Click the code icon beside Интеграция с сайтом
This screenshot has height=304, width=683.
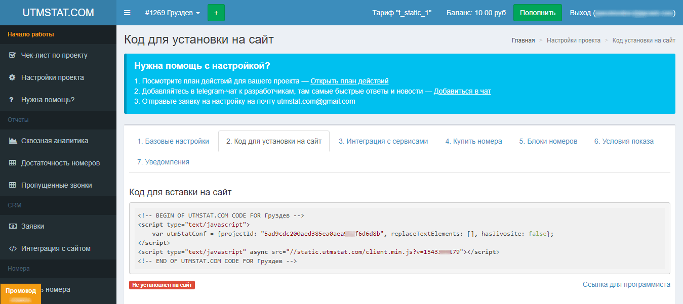click(x=13, y=248)
